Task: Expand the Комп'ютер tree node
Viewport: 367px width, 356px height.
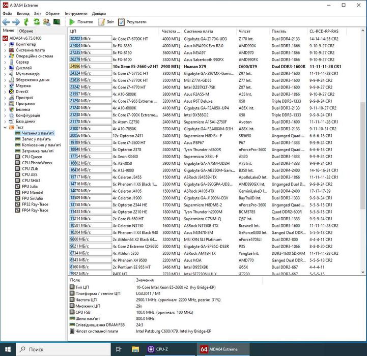Action: coord(6,44)
